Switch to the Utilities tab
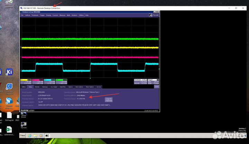Screen dimensions: 249x144 24,87
